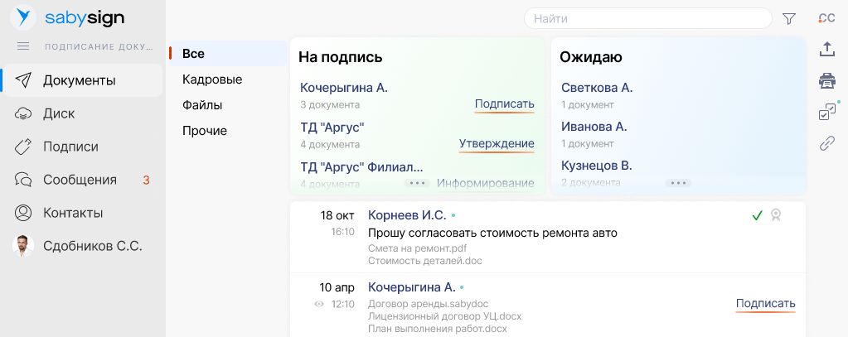The height and width of the screenshot is (337, 848).
Task: Click the eye icon beside 12:10 time
Action: 319,305
